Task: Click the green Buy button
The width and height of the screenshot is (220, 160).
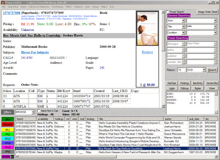Action: (x=8, y=119)
